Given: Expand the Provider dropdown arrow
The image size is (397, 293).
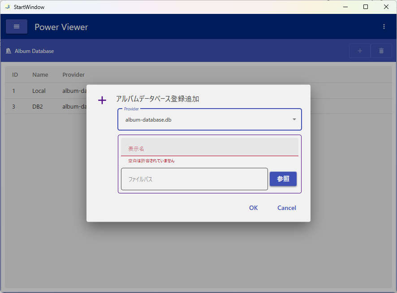Looking at the screenshot, I should pos(294,119).
